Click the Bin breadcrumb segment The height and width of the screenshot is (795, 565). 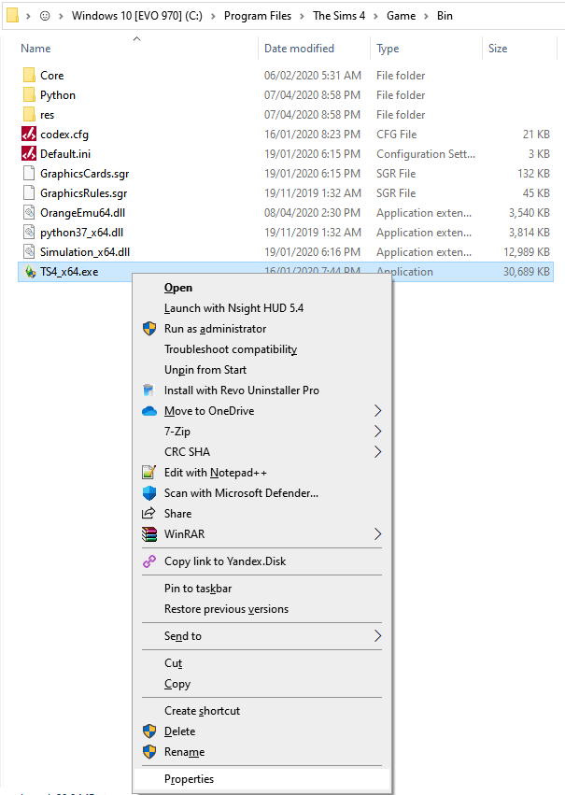point(445,16)
